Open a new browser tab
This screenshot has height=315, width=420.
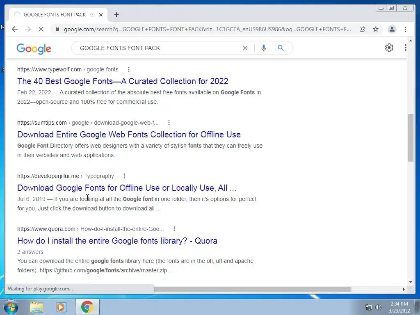(116, 15)
